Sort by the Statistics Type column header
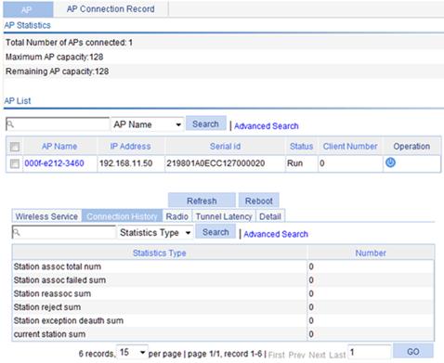 160,253
